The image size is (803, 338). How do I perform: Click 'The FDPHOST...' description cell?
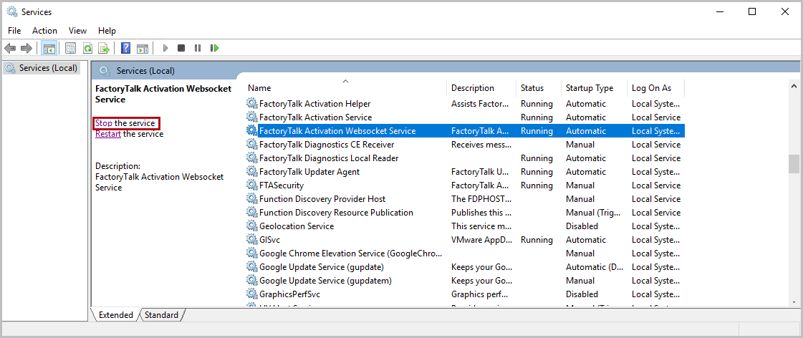pyautogui.click(x=481, y=198)
